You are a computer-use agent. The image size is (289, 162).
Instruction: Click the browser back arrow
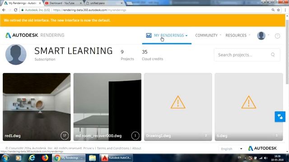[x=4, y=10]
